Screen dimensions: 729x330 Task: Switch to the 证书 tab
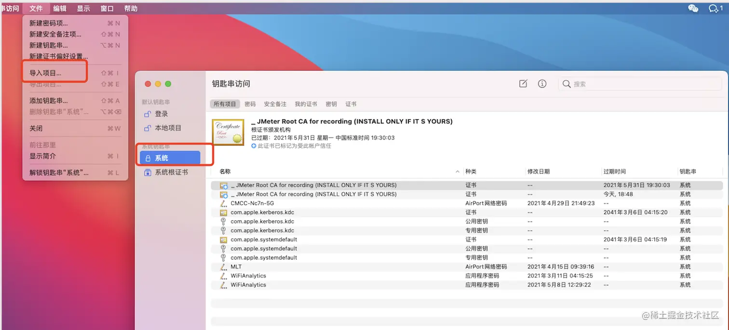pos(351,104)
